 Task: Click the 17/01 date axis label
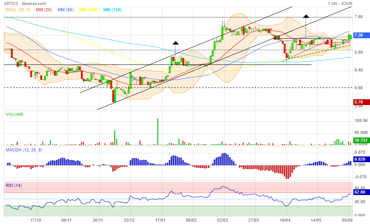pos(160,220)
